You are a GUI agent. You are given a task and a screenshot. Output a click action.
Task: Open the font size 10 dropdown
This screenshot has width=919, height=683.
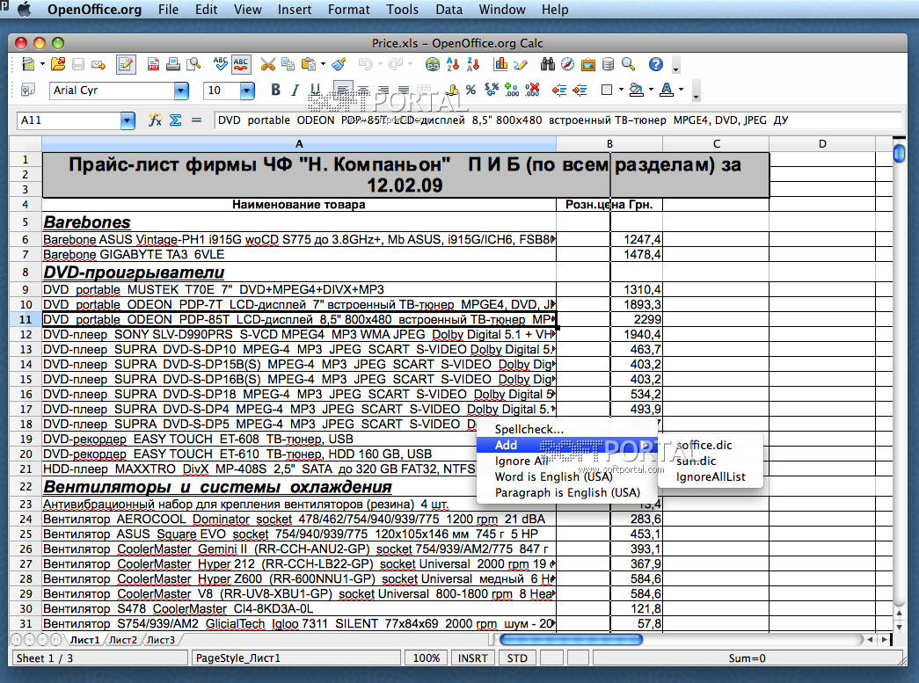247,91
